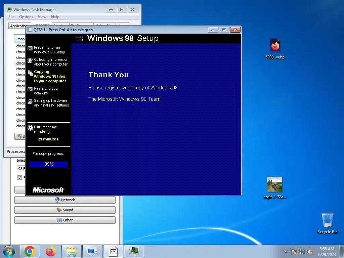Click the Processes count in Task Manager status bar

point(15,152)
